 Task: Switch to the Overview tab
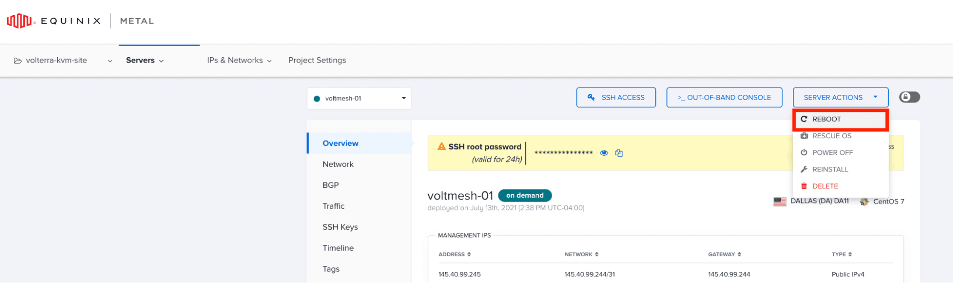[359, 143]
